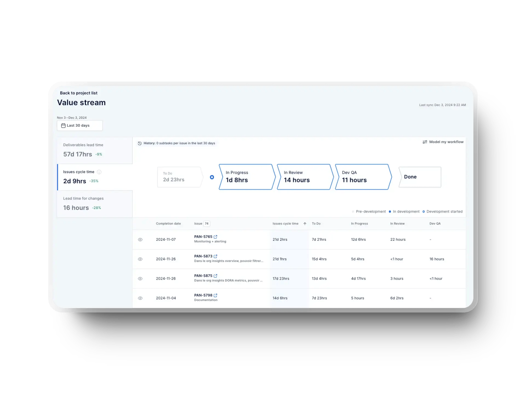This screenshot has height=394, width=526.
Task: Click the sort arrow on Issues cycle time column
Action: click(305, 224)
